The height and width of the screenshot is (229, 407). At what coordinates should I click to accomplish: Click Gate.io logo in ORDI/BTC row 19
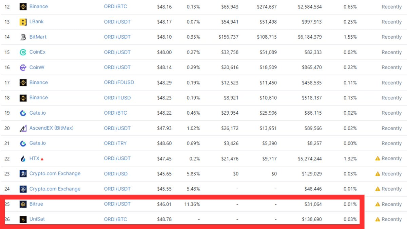23,113
